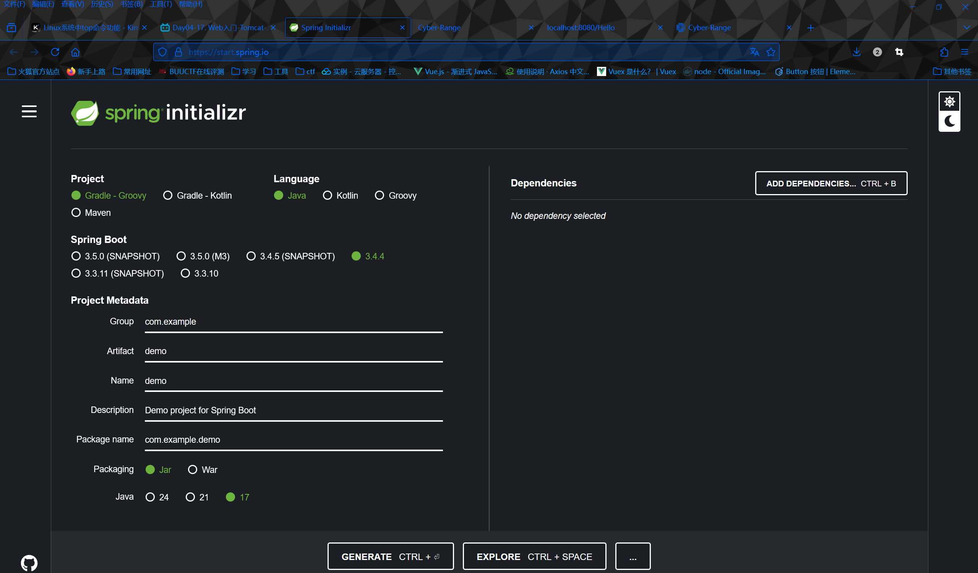Viewport: 978px width, 573px height.
Task: Reload the current page
Action: pos(55,52)
